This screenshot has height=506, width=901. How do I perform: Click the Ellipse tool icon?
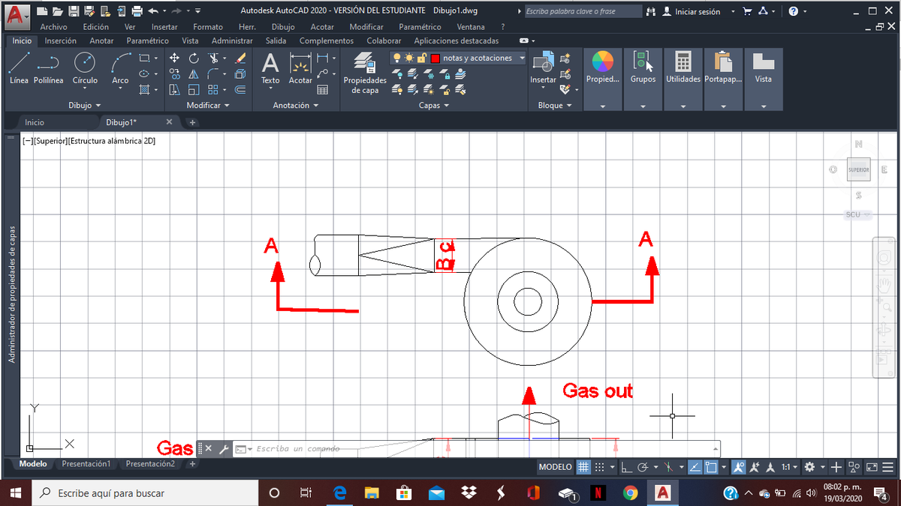(144, 73)
